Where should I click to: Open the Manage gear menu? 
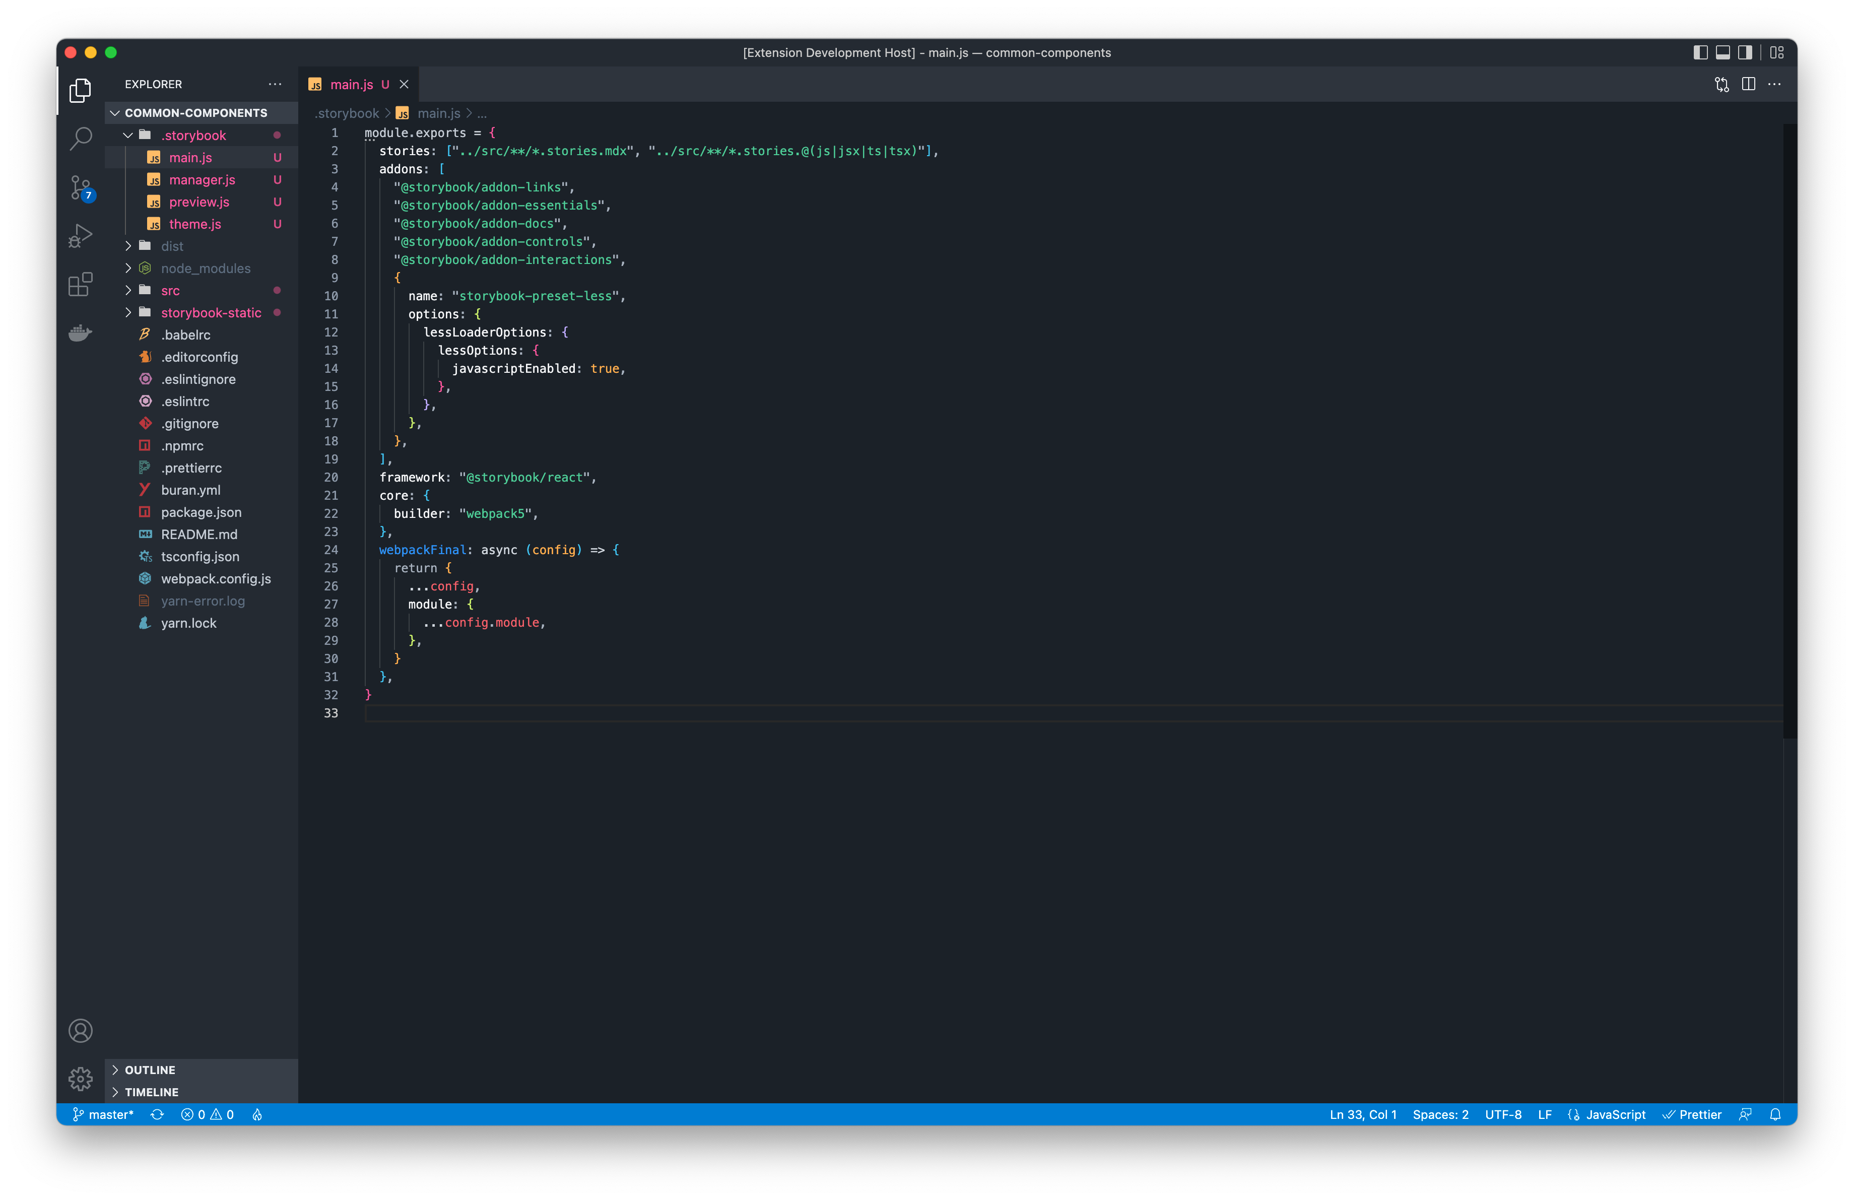click(x=80, y=1079)
